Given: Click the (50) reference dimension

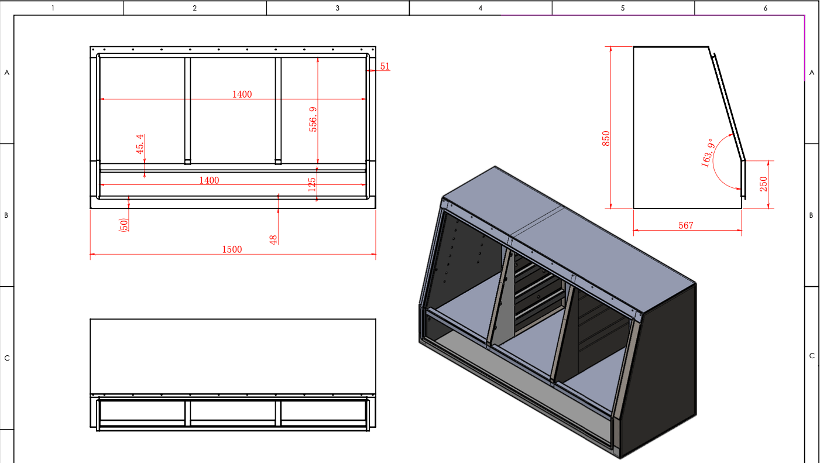Looking at the screenshot, I should (123, 224).
